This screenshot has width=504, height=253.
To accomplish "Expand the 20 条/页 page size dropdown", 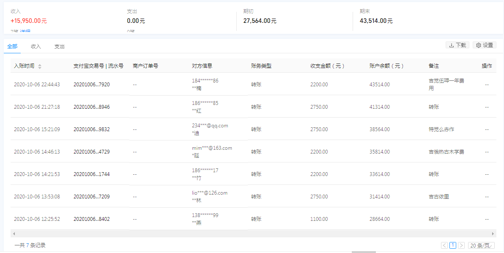I will click(x=481, y=245).
